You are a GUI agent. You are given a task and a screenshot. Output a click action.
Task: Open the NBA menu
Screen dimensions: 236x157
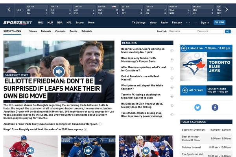click(60, 22)
